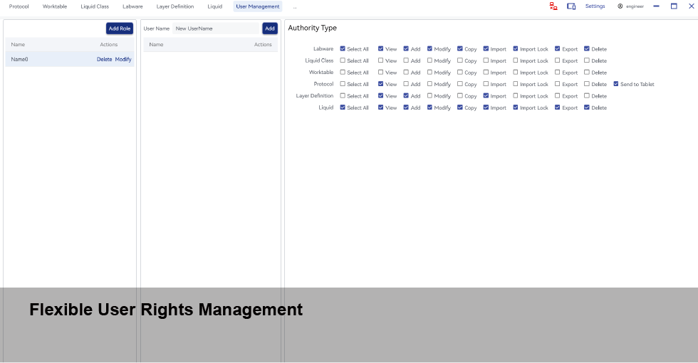Open Settings from the top bar
698x363 pixels.
point(595,6)
